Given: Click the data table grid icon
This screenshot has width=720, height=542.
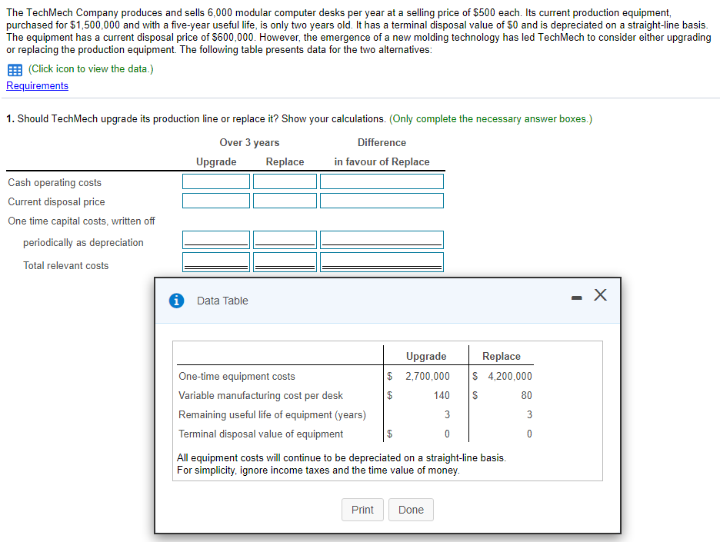Looking at the screenshot, I should tap(15, 70).
